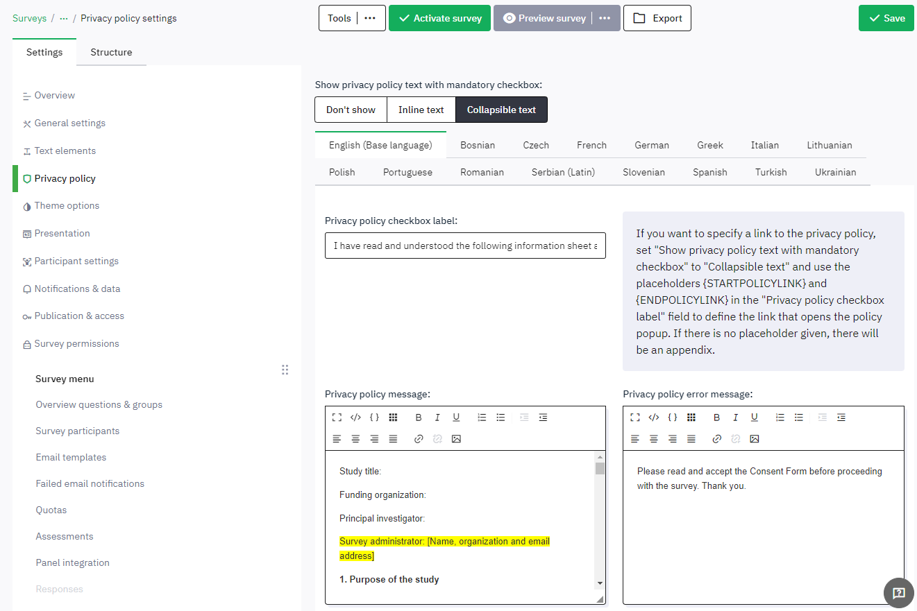917x611 pixels.
Task: Center align text in error message editor
Action: click(x=653, y=439)
